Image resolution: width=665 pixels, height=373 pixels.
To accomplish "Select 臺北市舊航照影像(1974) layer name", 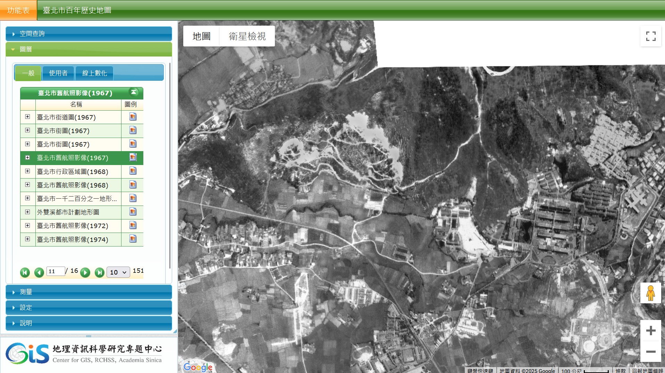I will [x=73, y=240].
